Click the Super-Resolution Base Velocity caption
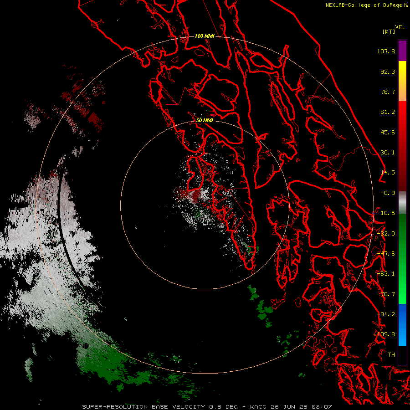 pos(207,407)
